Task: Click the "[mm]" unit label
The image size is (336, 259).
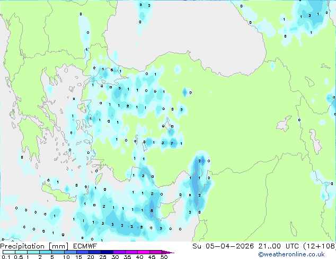Action: (x=58, y=246)
